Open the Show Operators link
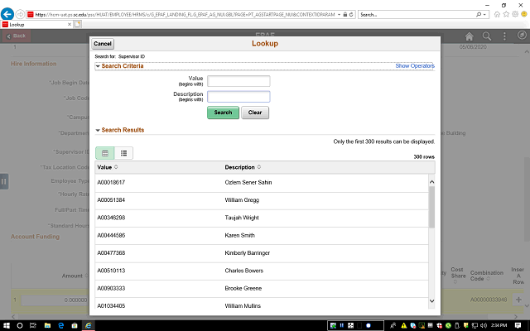 [415, 66]
